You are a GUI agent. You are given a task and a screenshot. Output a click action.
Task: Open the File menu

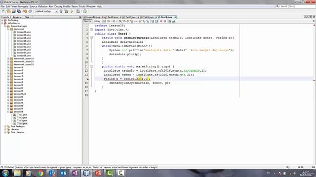click(2, 6)
